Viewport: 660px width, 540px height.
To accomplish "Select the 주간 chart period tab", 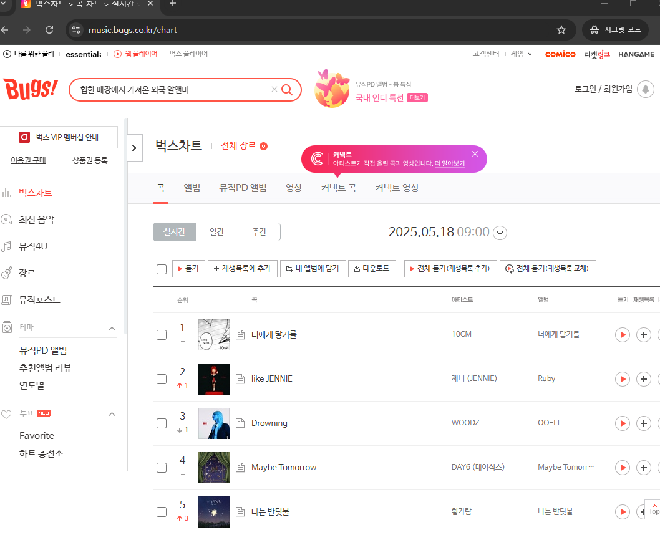I will coord(259,231).
